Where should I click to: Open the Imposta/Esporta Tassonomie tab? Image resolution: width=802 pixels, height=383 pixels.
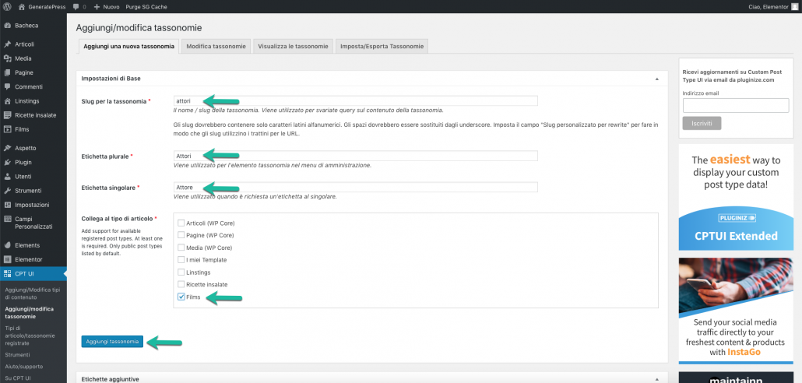point(382,47)
